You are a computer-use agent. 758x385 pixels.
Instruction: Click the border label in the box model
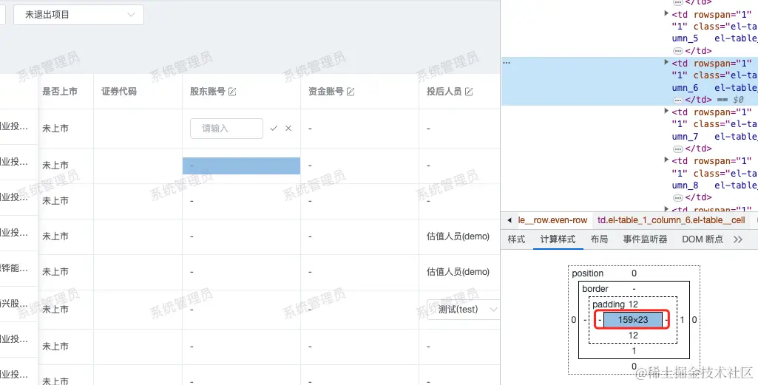tap(595, 289)
